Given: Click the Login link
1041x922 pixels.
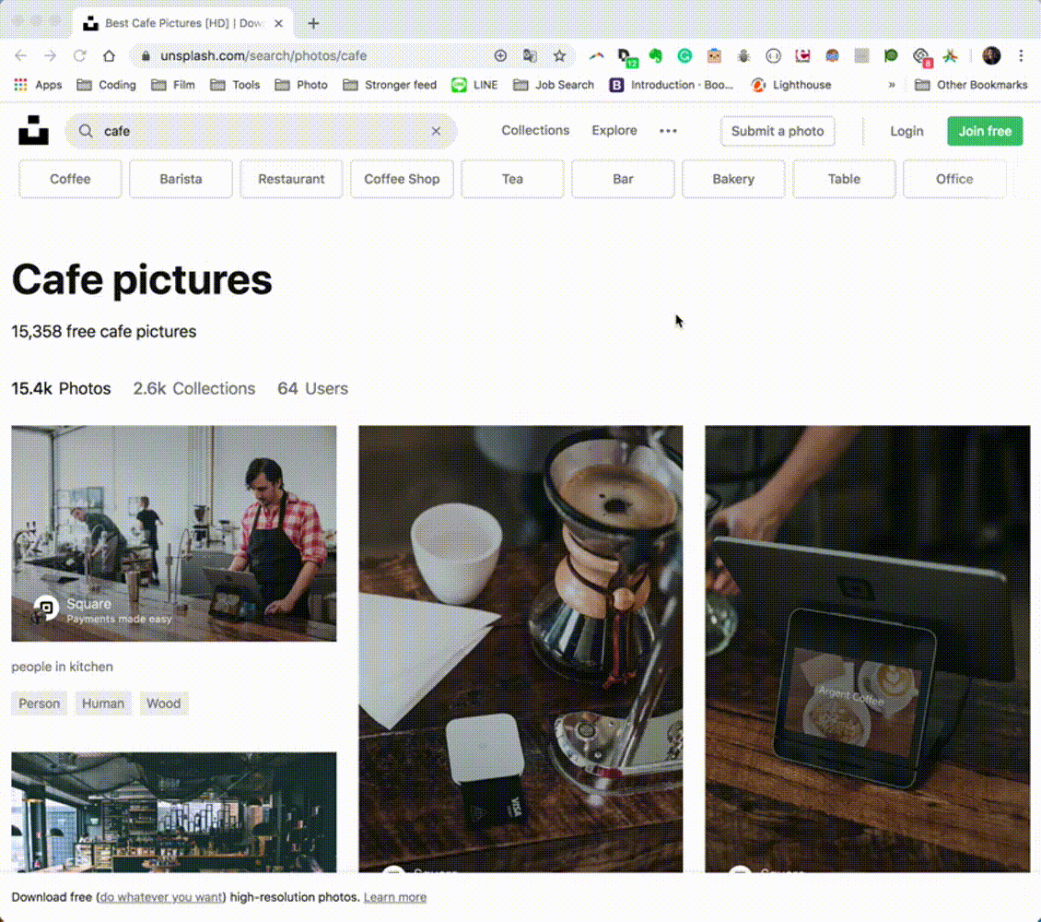Looking at the screenshot, I should coord(906,131).
